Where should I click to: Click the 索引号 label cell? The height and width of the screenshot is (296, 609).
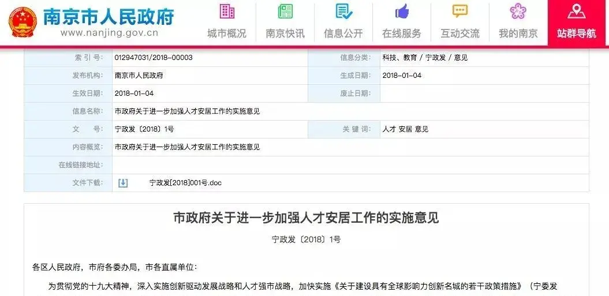[x=68, y=58]
